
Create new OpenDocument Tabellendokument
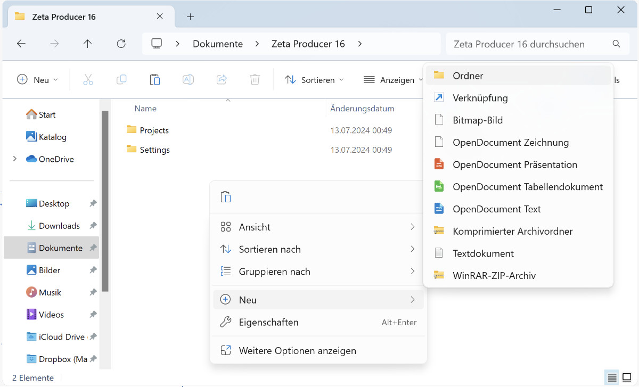tap(518, 187)
